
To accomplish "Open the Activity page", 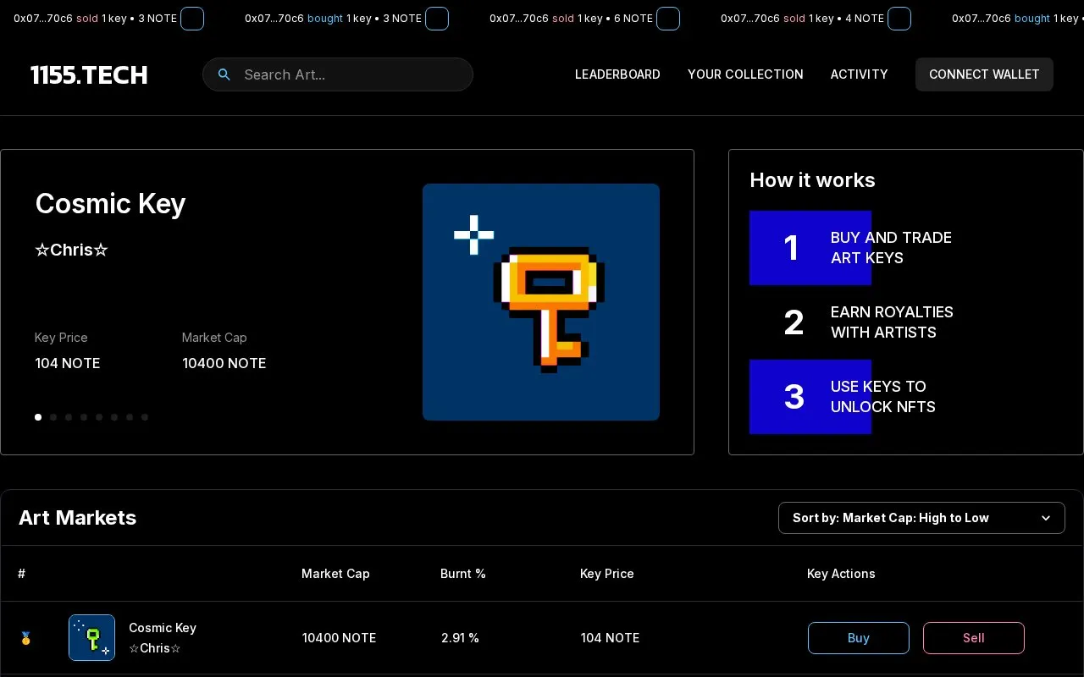I will (x=859, y=74).
